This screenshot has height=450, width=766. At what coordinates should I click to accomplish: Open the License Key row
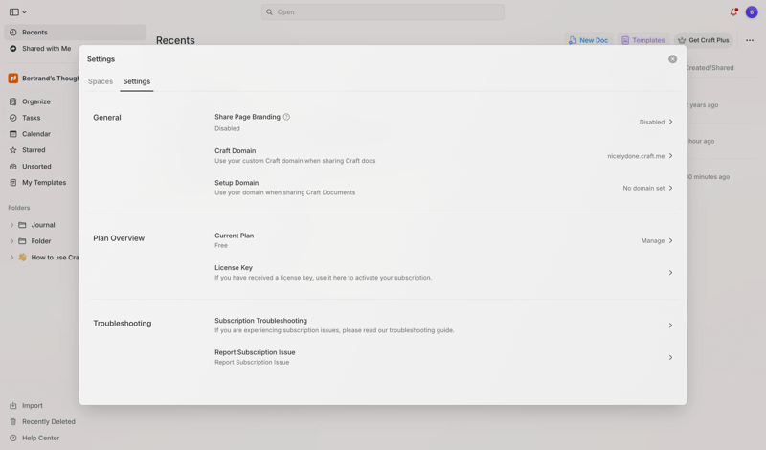point(443,273)
